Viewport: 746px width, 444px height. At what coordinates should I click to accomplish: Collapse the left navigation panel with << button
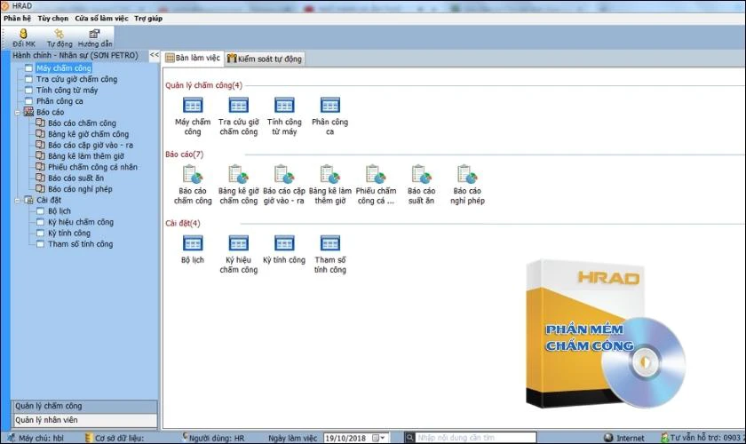click(x=155, y=55)
